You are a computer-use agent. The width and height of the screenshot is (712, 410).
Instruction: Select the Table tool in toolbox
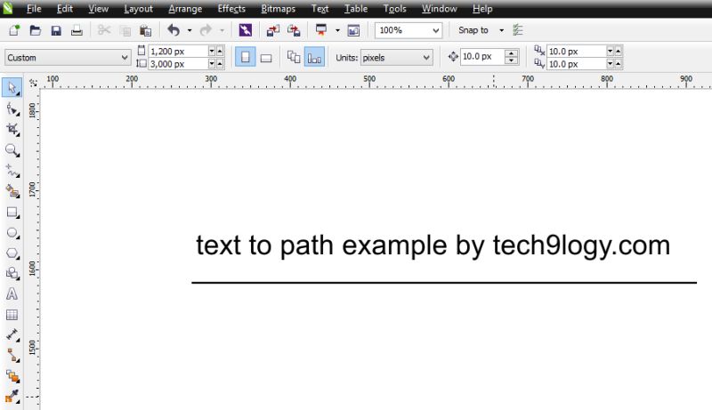point(12,315)
